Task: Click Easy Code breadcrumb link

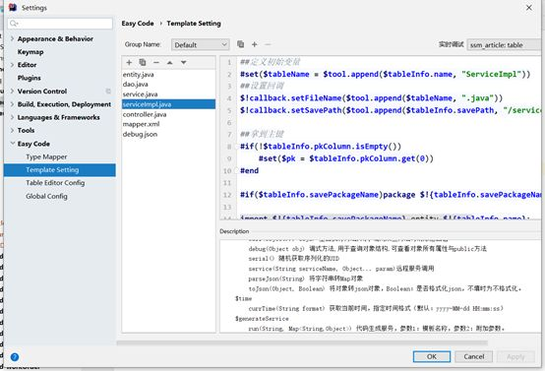Action: [138, 24]
